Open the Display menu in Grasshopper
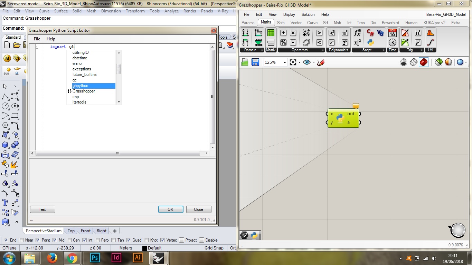Image resolution: width=472 pixels, height=265 pixels. tap(289, 14)
